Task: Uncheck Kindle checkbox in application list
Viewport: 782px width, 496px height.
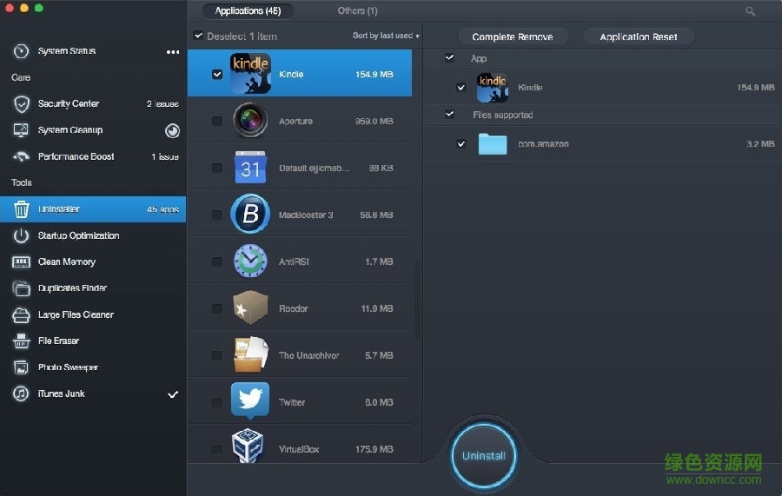Action: pos(217,75)
